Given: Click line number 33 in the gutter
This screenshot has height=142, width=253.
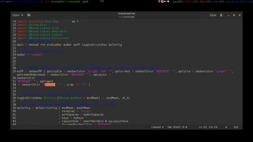Looking at the screenshot, I should 14,88.
